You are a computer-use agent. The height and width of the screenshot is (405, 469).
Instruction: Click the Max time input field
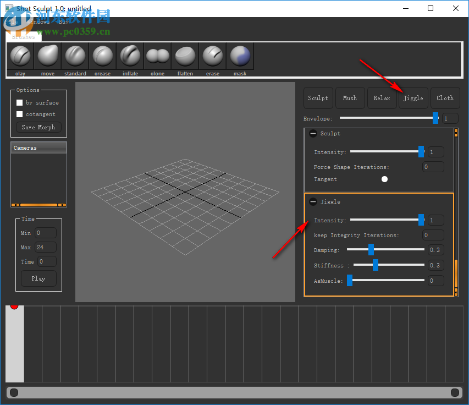click(46, 248)
